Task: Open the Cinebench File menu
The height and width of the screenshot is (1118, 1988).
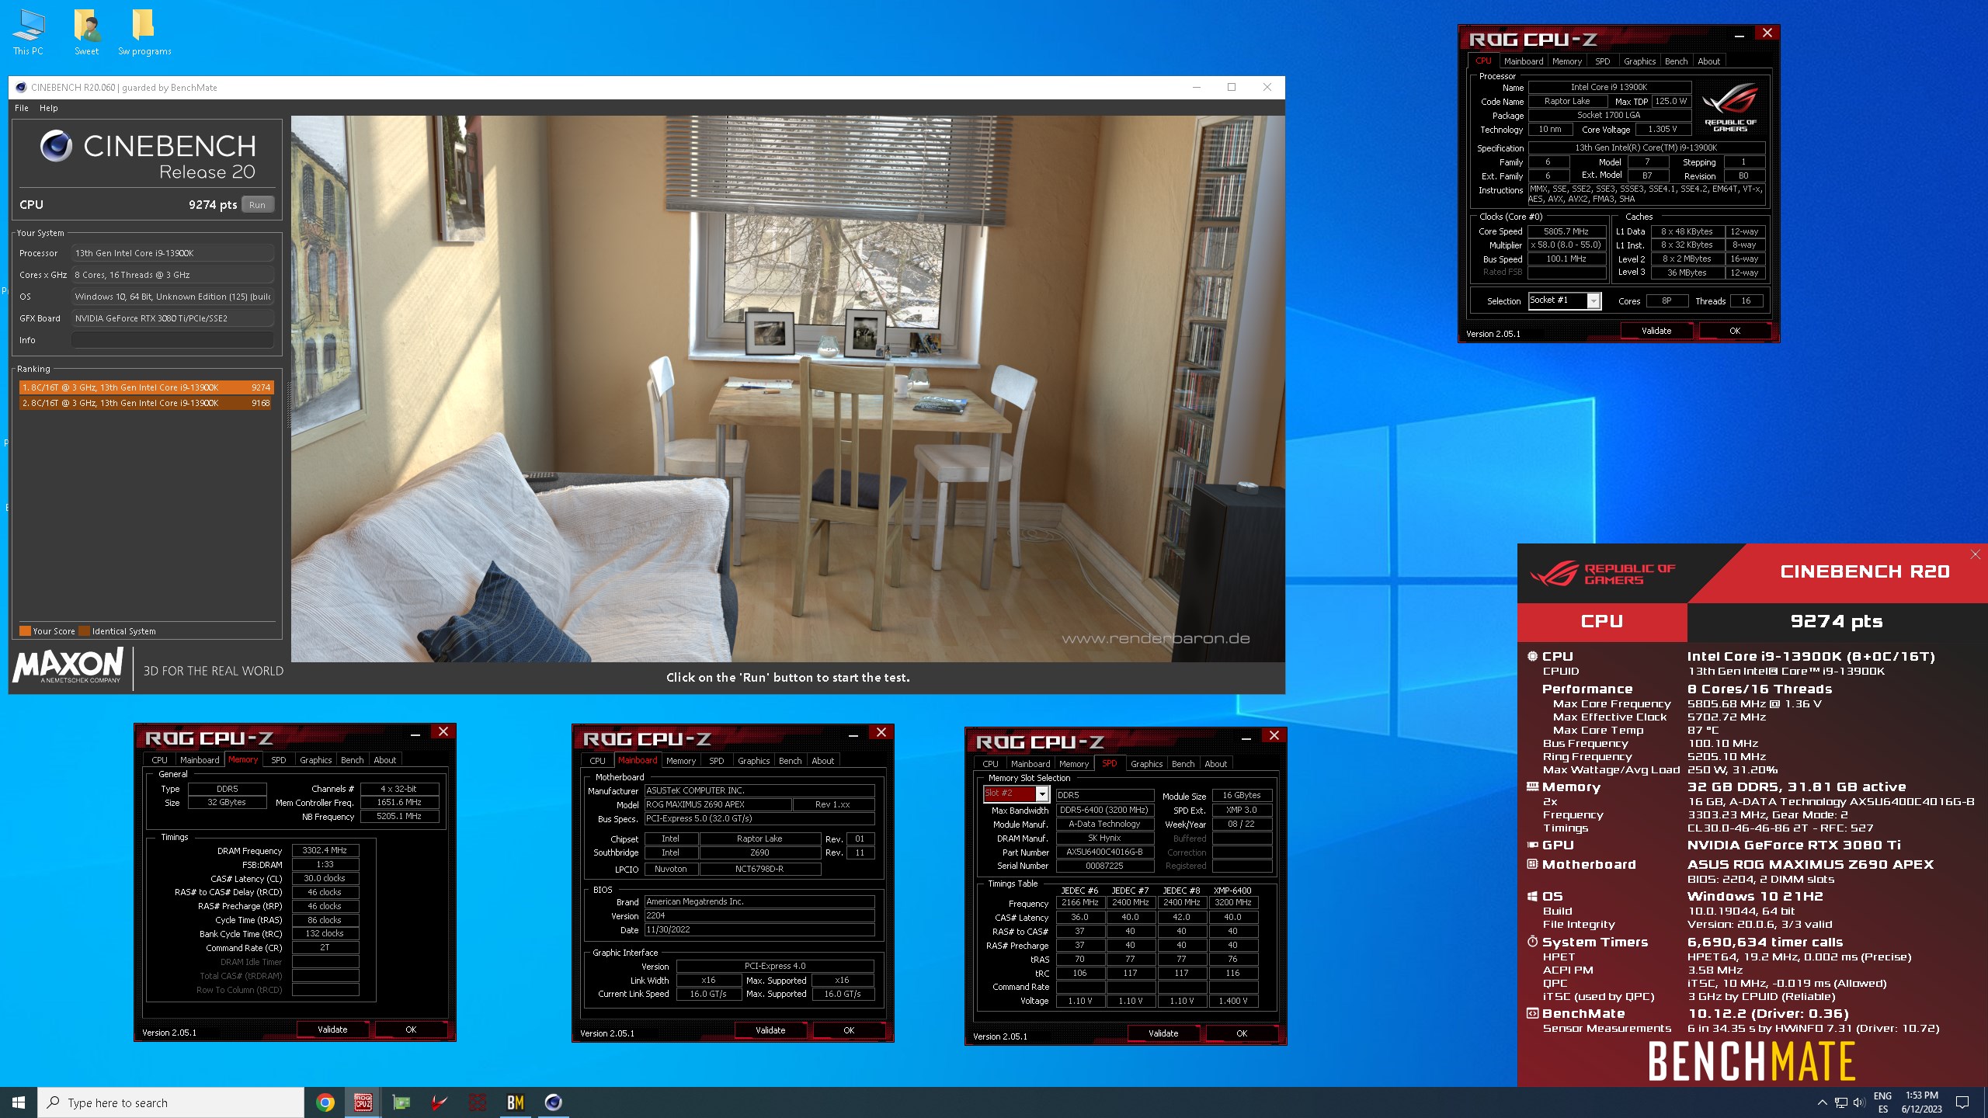Action: 22,108
